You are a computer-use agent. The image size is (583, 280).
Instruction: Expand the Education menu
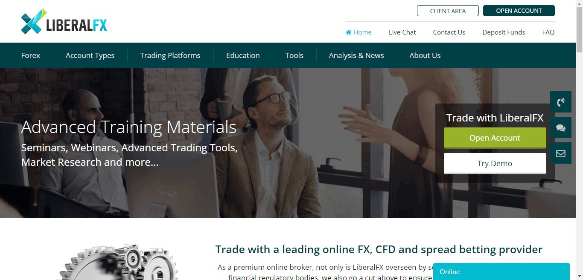coord(243,55)
